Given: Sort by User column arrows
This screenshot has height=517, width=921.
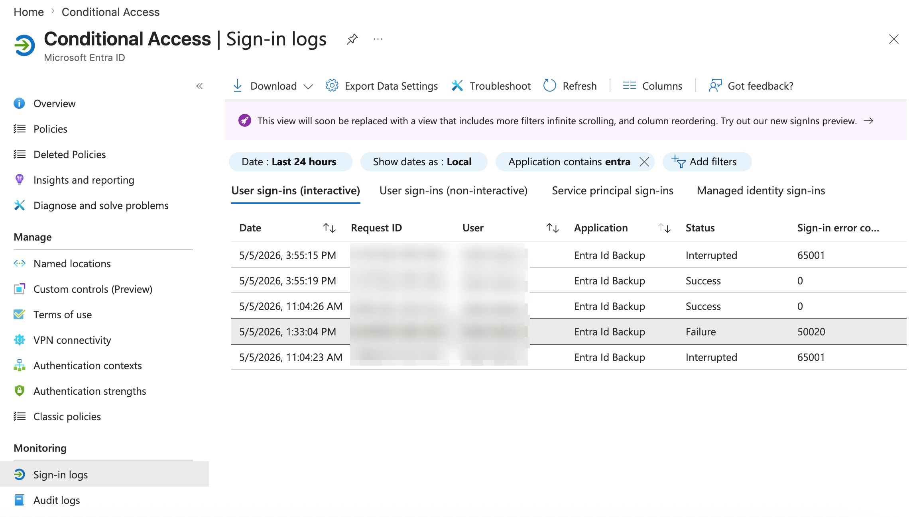Looking at the screenshot, I should click(x=553, y=228).
